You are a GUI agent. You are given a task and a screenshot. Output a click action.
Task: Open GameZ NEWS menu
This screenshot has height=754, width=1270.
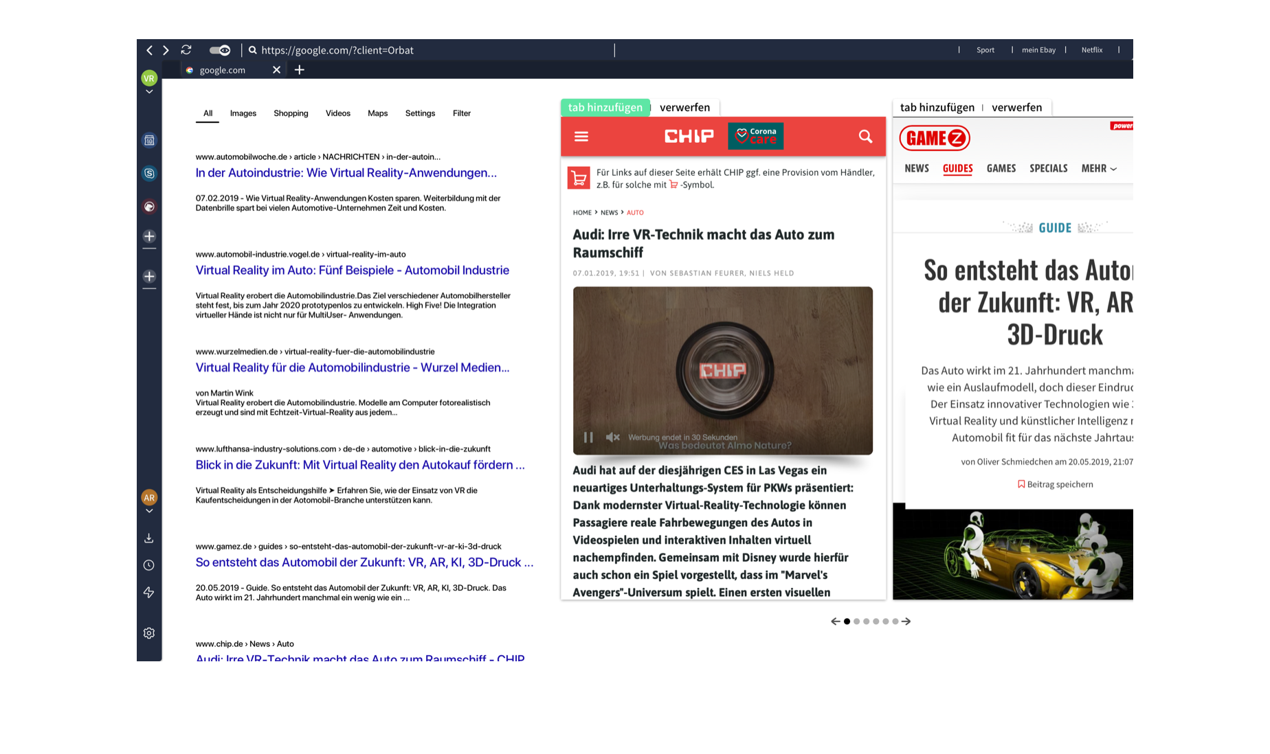coord(916,168)
